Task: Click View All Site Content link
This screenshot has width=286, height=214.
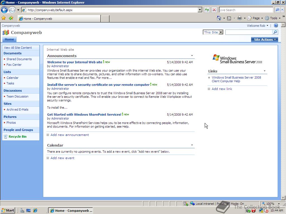Action: [18, 48]
